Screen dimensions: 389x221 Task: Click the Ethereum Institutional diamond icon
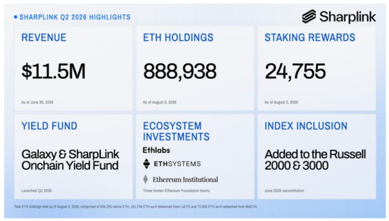[146, 179]
